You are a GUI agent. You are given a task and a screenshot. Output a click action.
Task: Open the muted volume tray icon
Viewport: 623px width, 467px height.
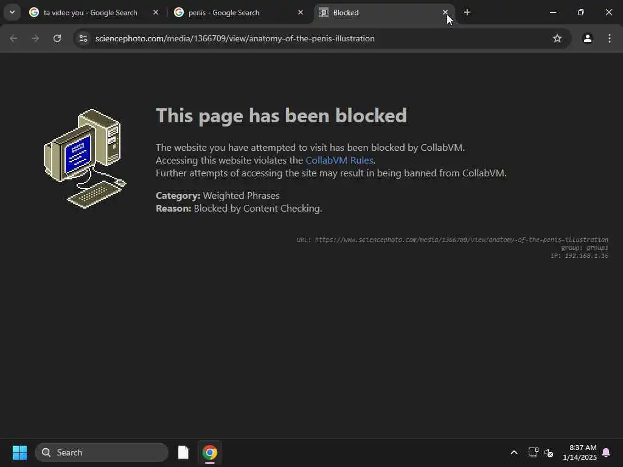click(x=549, y=452)
